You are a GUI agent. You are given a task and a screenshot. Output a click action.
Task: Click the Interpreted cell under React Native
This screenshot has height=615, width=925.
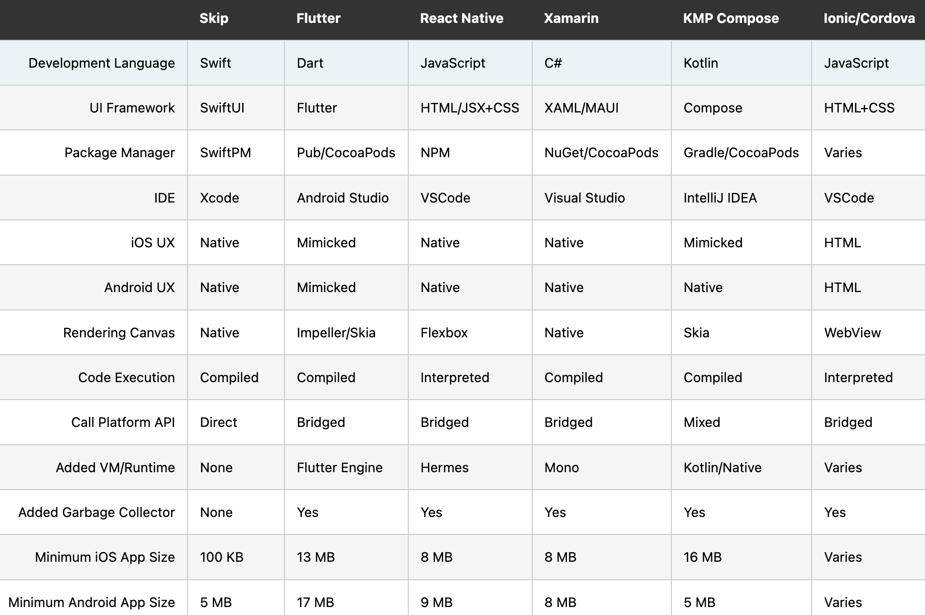455,378
